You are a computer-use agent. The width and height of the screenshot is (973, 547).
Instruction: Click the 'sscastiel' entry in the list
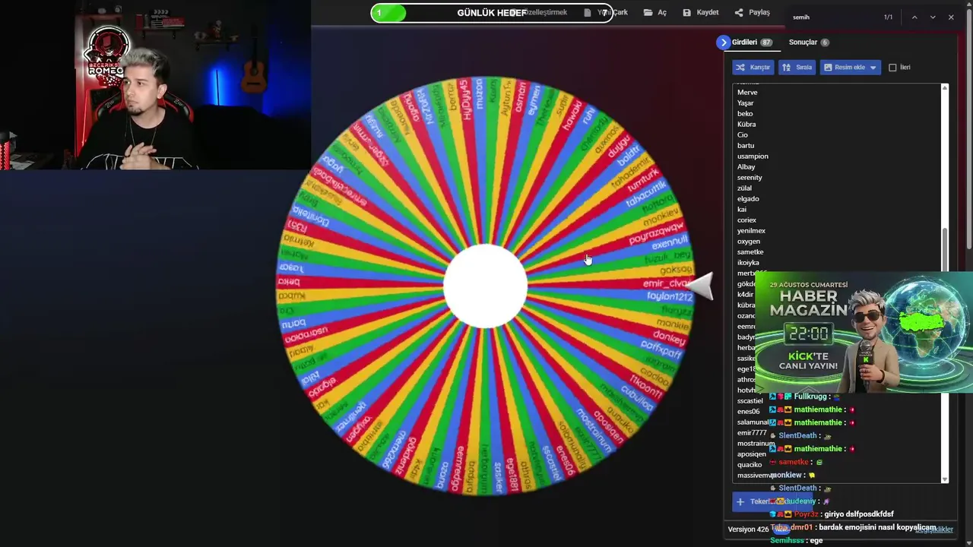tap(750, 401)
